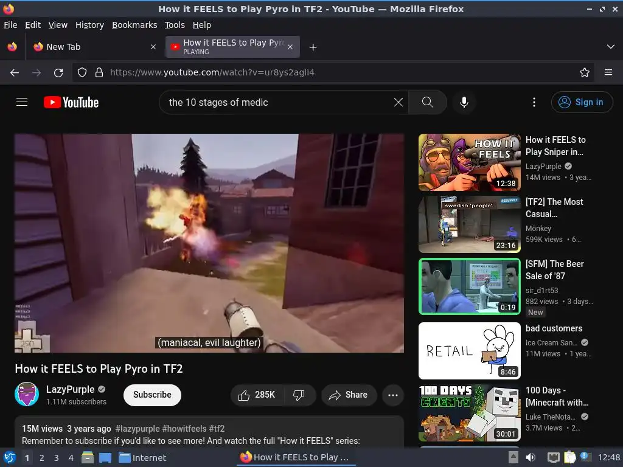Viewport: 623px width, 467px height.
Task: Close the How it FEELS tab
Action: (x=290, y=47)
